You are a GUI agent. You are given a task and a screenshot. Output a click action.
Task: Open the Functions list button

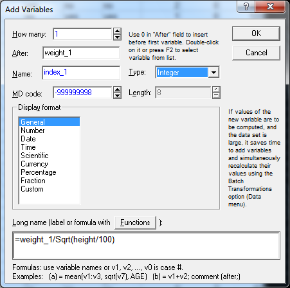point(135,222)
